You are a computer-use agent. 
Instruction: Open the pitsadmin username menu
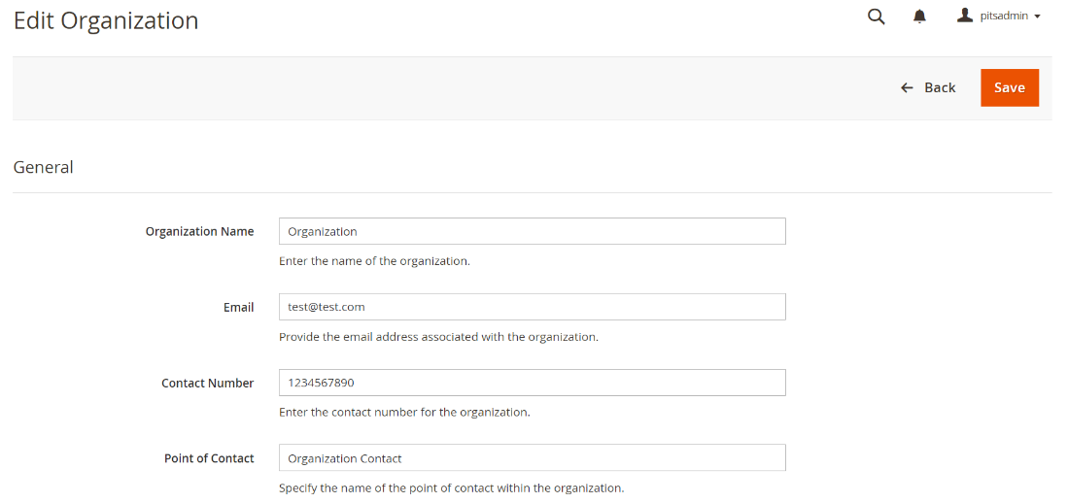click(x=1004, y=17)
